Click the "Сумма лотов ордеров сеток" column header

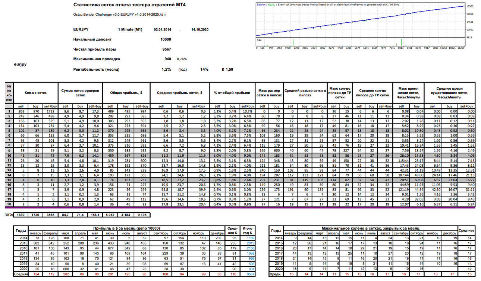tap(81, 93)
